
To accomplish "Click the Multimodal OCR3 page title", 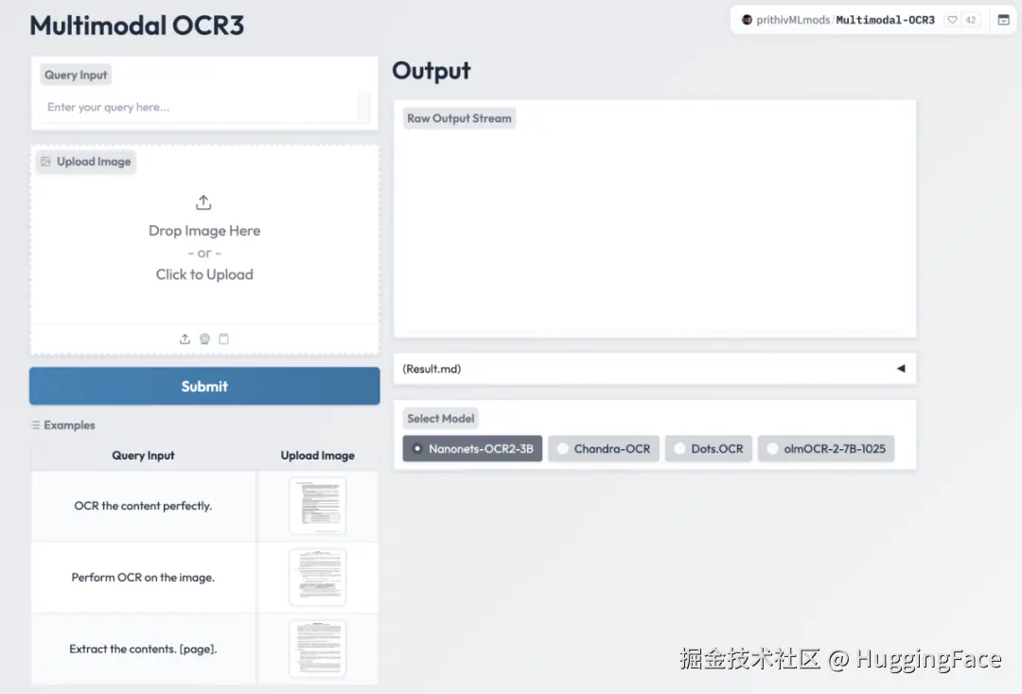I will (x=137, y=26).
